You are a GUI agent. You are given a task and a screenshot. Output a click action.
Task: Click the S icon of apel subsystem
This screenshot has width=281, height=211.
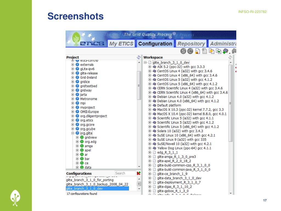[x=82, y=150]
